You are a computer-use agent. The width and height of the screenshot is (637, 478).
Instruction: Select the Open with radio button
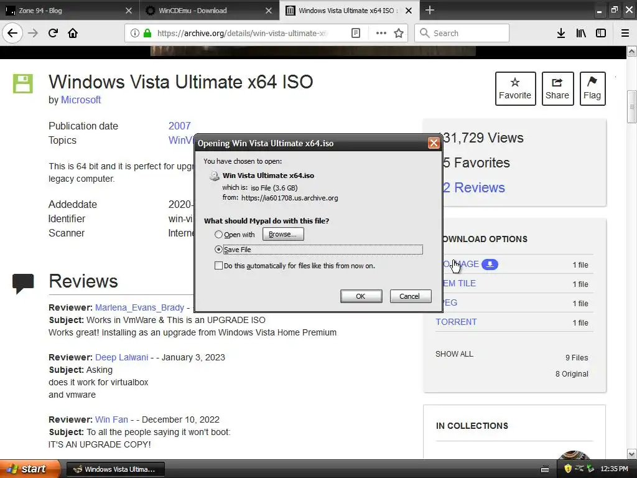[218, 235]
